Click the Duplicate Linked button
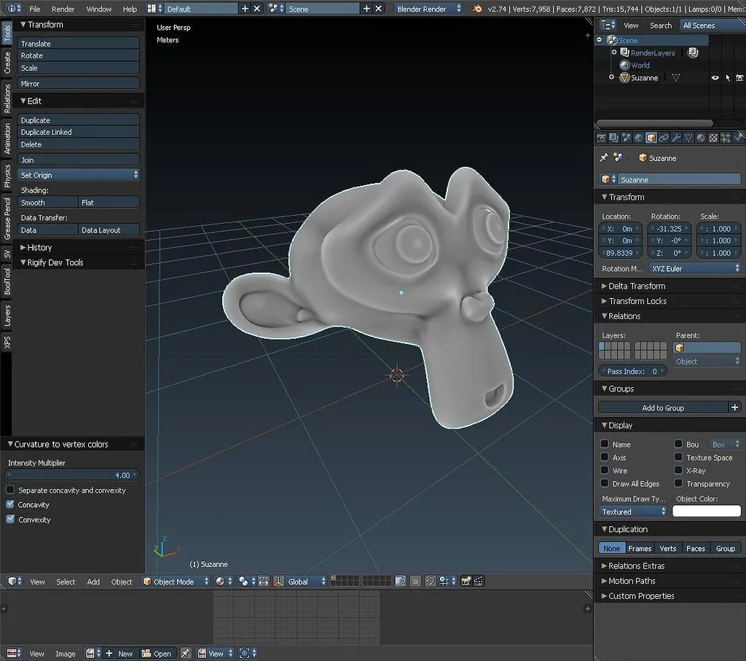The width and height of the screenshot is (746, 661). pos(79,132)
